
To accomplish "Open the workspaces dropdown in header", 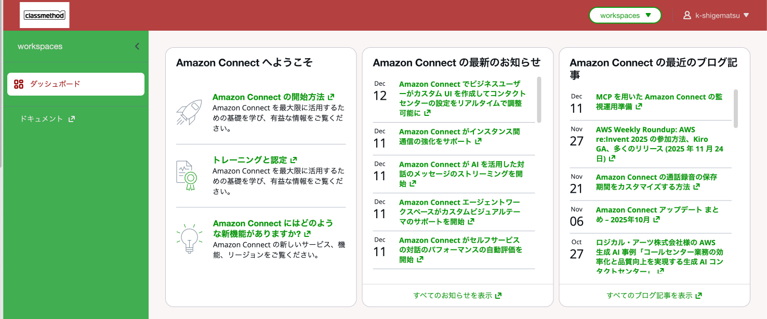I will pyautogui.click(x=625, y=16).
